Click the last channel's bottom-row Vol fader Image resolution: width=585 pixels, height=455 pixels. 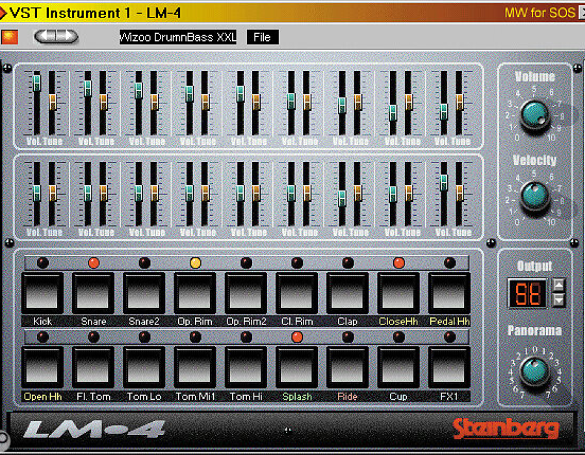tap(443, 183)
